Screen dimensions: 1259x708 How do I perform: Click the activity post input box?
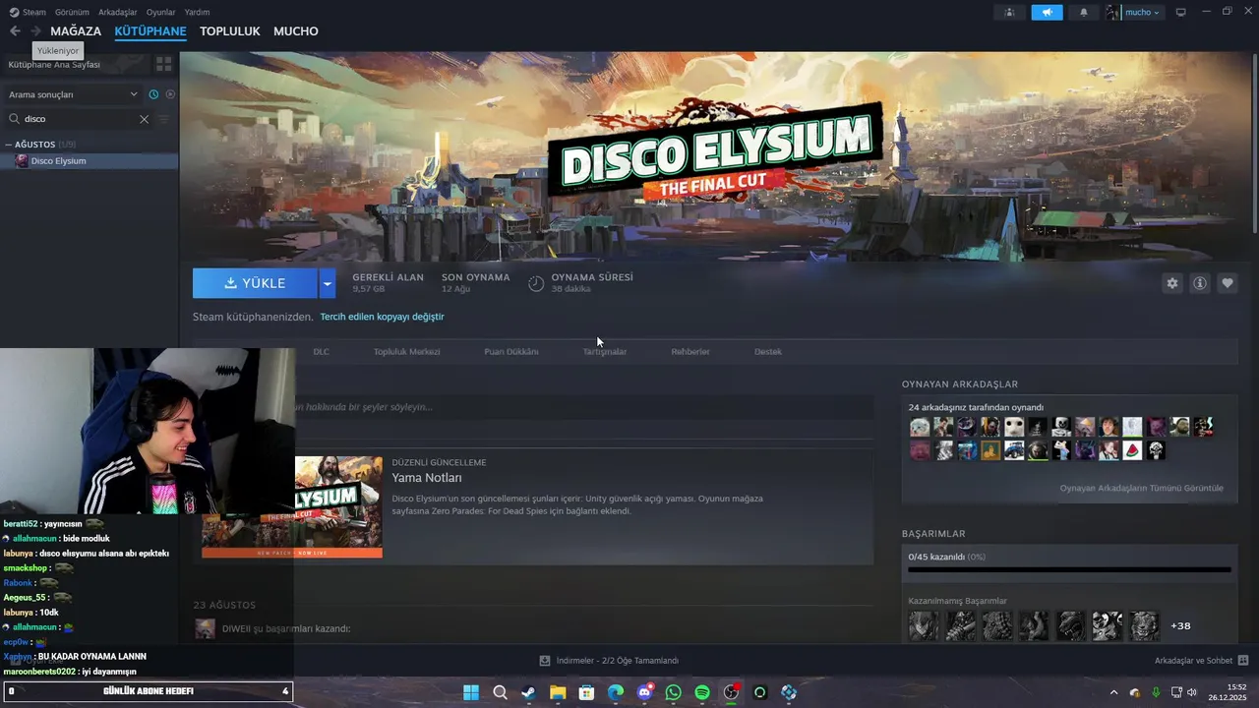[582, 407]
